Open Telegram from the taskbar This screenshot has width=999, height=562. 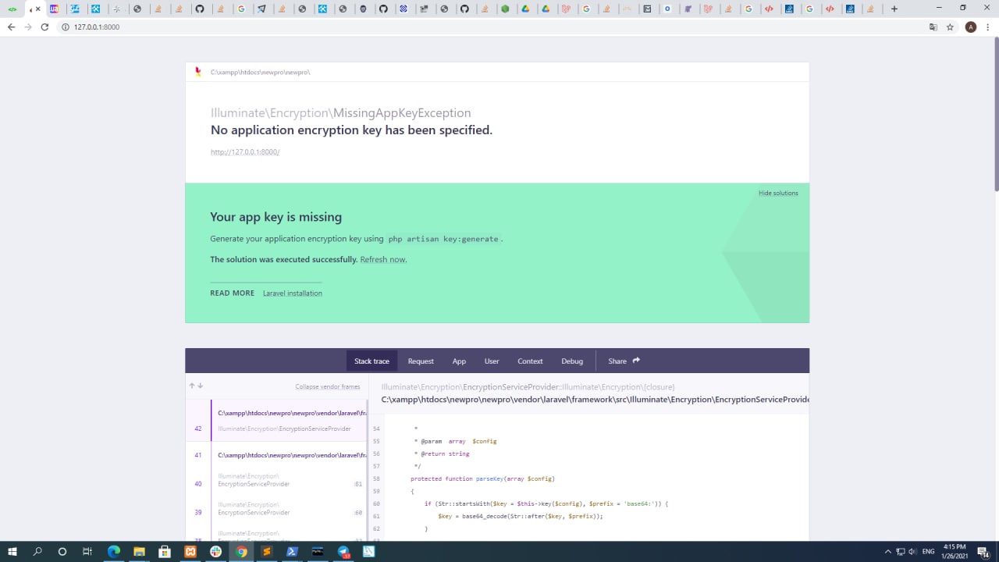[x=343, y=552]
